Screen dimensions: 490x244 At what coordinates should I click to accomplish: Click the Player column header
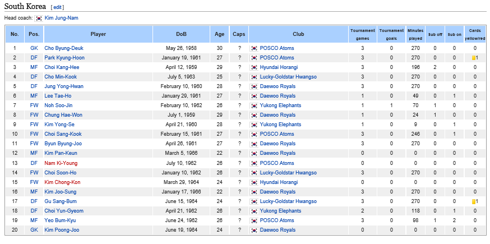click(x=98, y=34)
